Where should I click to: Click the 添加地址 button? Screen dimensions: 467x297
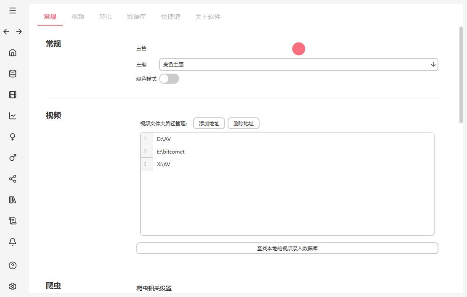pos(209,123)
